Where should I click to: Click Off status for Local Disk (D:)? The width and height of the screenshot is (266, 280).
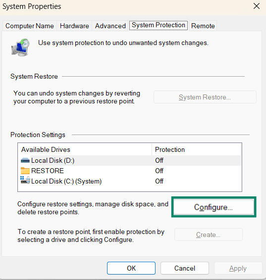[x=159, y=160]
